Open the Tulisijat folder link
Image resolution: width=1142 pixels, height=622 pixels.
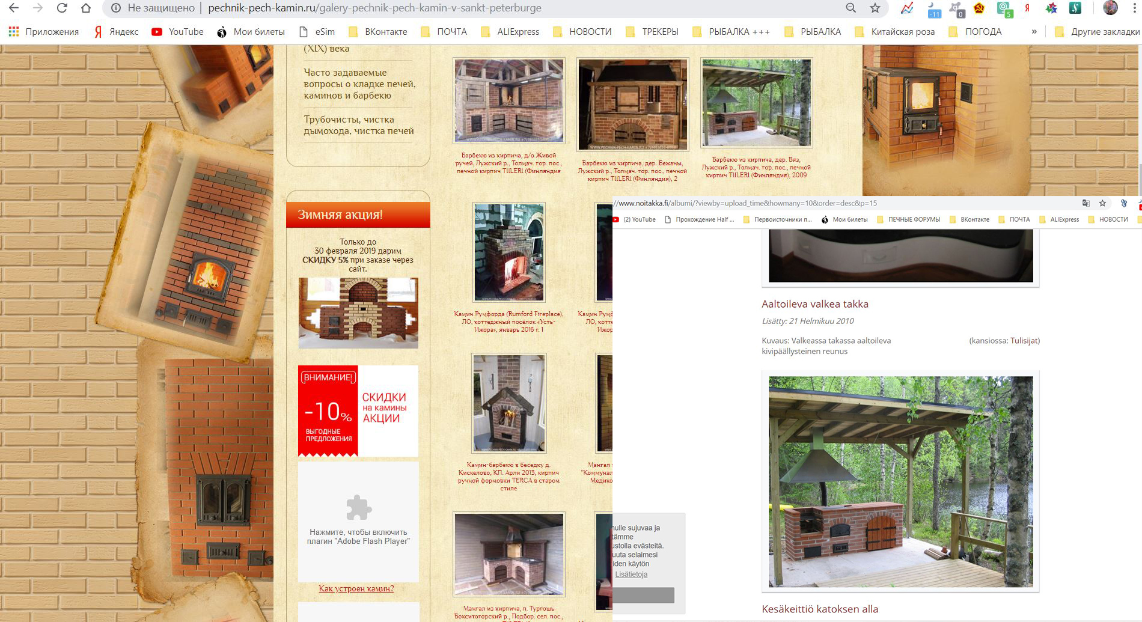[1023, 340]
